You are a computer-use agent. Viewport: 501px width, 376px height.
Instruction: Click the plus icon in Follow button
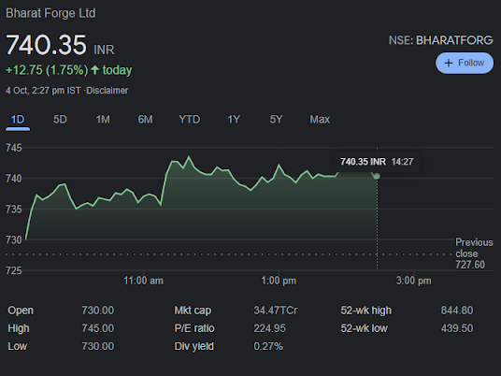449,63
